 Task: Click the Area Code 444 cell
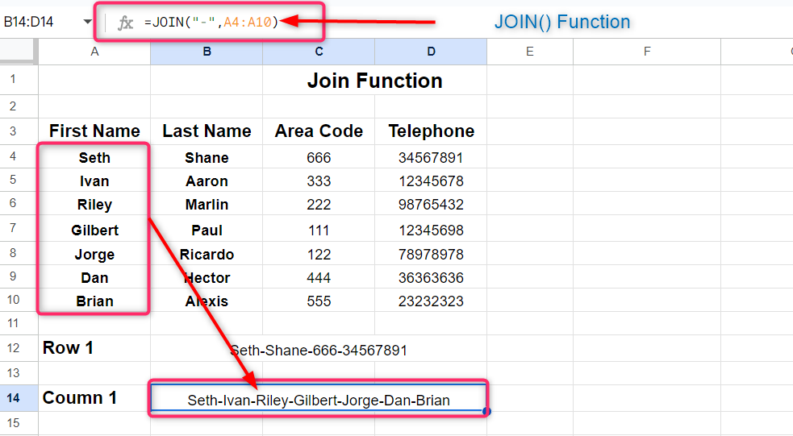point(319,278)
